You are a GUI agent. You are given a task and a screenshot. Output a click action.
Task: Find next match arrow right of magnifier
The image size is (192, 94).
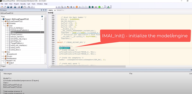(65, 7)
